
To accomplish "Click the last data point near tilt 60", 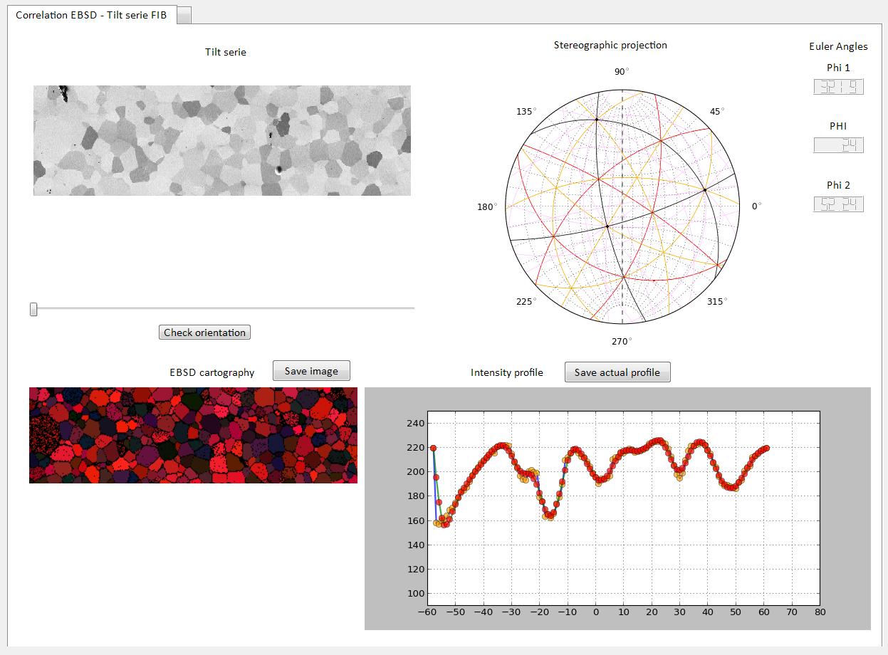I will pyautogui.click(x=766, y=448).
